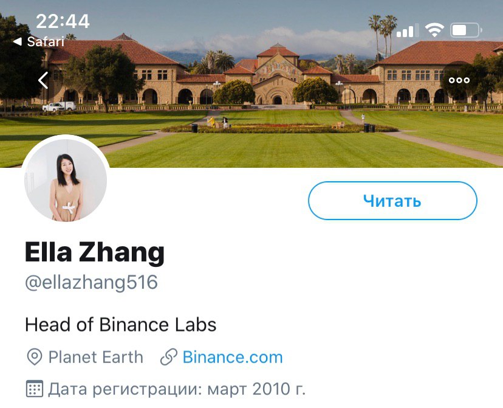Tap the battery status icon
This screenshot has height=408, width=503.
pos(466,30)
